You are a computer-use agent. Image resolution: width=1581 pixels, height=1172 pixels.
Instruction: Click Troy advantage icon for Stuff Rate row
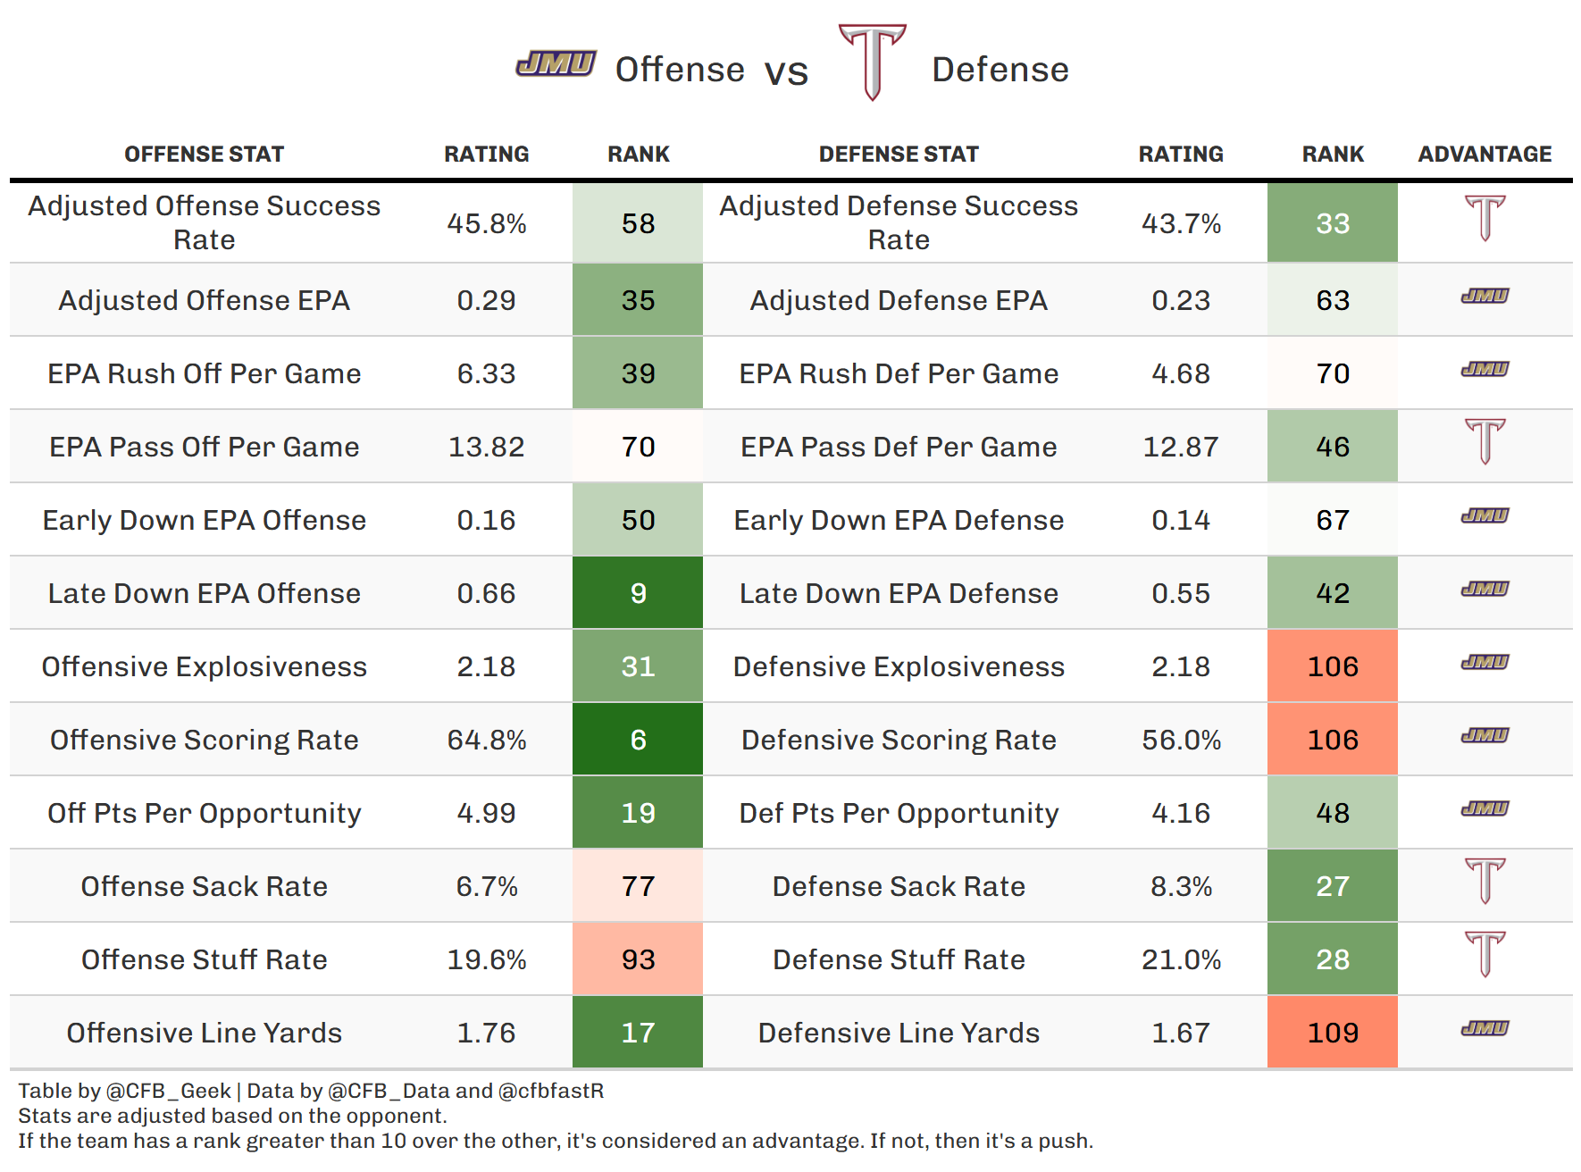click(1485, 954)
